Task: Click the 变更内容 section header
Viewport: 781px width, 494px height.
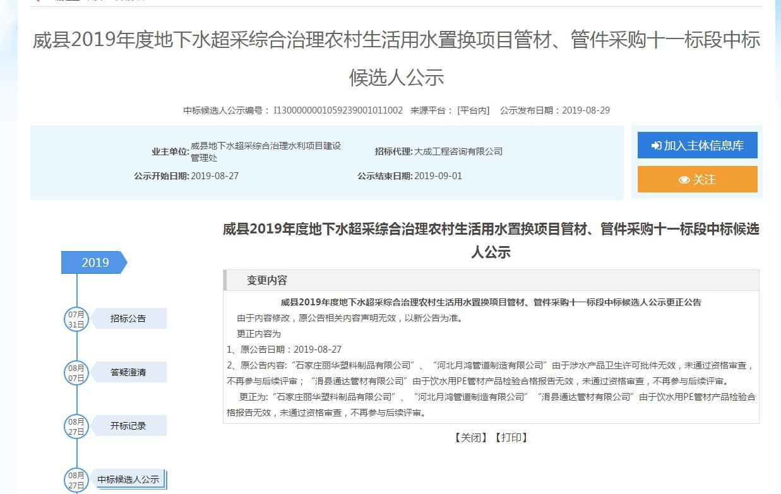Action: (491, 281)
